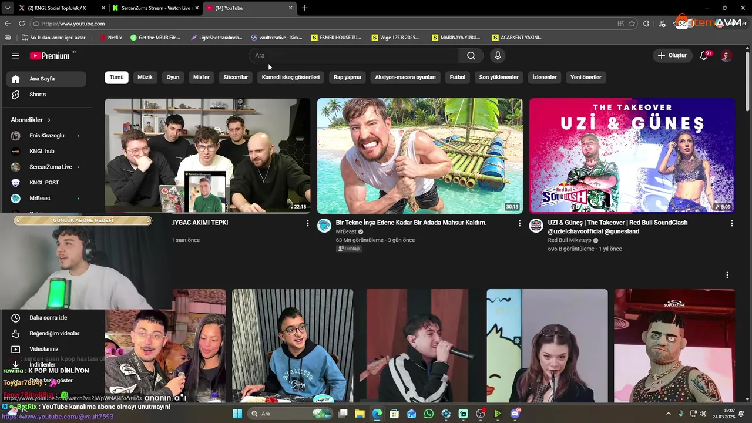Open WhatsApp from the taskbar
752x423 pixels.
point(429,414)
